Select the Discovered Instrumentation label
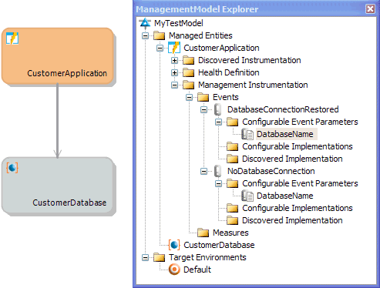 250,60
